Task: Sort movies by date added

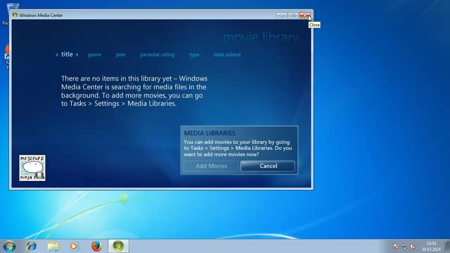Action: 227,54
